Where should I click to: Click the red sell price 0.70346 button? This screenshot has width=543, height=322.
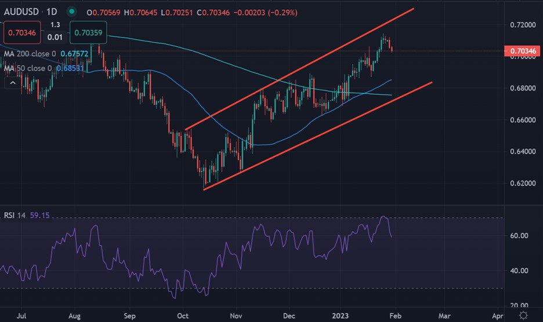pyautogui.click(x=22, y=32)
